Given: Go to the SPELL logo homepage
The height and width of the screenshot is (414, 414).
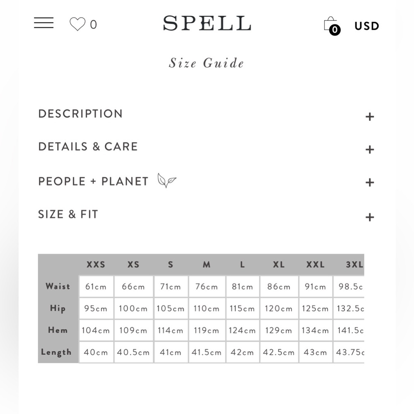Looking at the screenshot, I should (x=207, y=24).
